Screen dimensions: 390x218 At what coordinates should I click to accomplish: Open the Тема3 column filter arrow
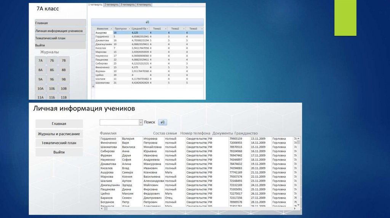[x=202, y=29]
